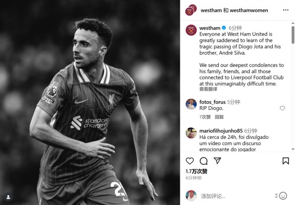Show tagged people icon on photo
295x205 pixels.
pos(8,197)
